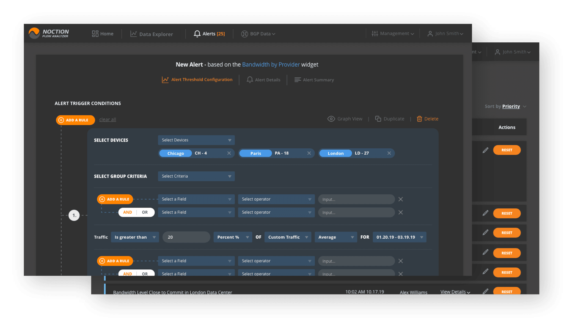Open the 01.20.19 - 03.19.19 date range dropdown
This screenshot has width=575, height=330.
pyautogui.click(x=399, y=237)
